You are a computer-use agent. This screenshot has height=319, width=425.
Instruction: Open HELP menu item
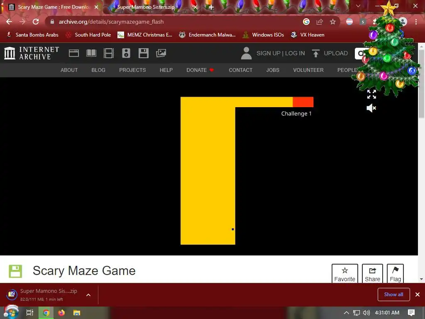click(166, 70)
